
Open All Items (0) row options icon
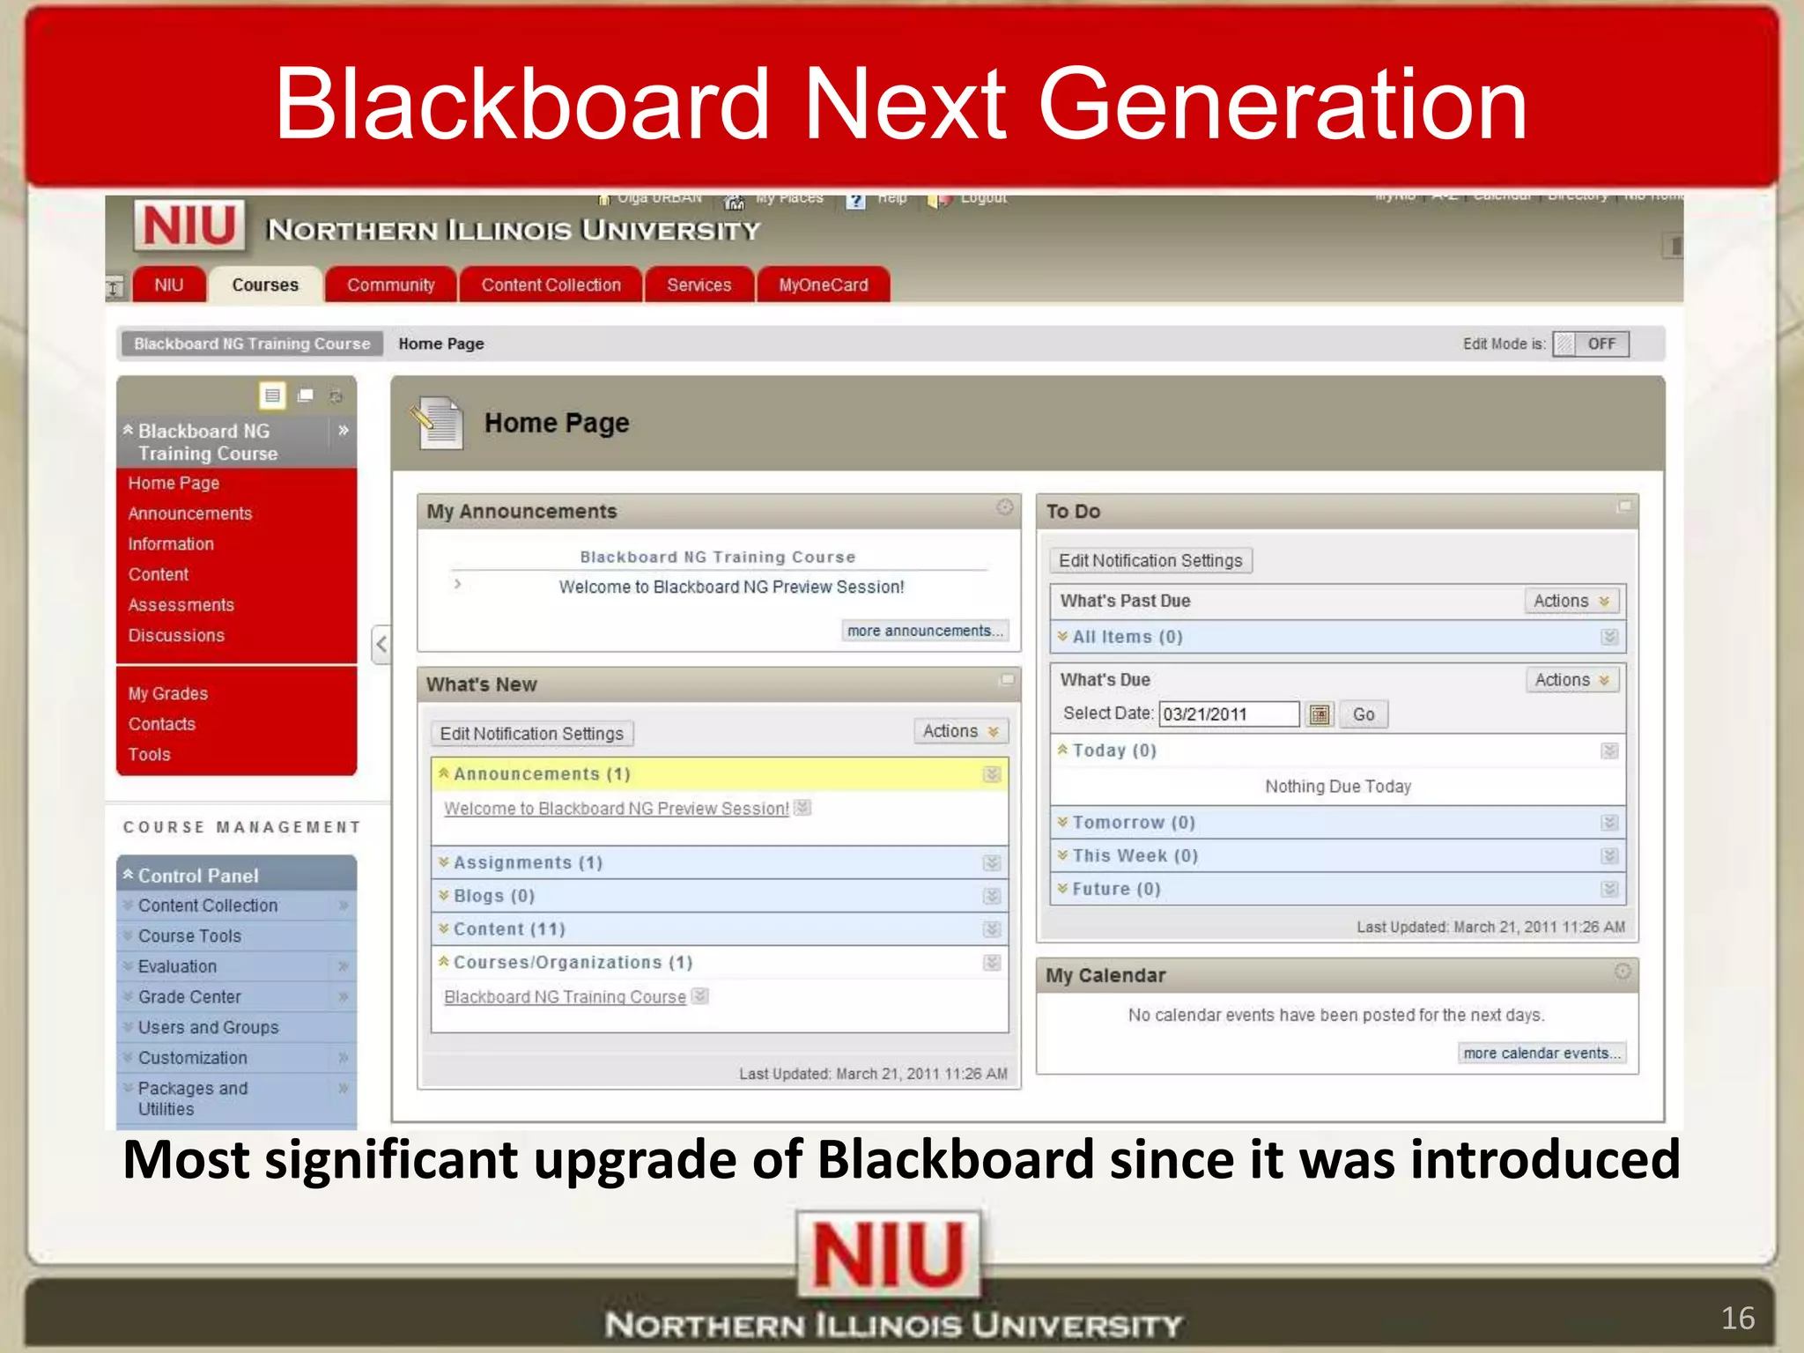(1609, 637)
